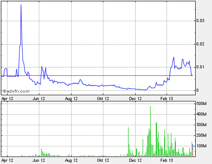Click the price chart's Okt 12 date label
This screenshot has width=212, height=164.
click(103, 98)
